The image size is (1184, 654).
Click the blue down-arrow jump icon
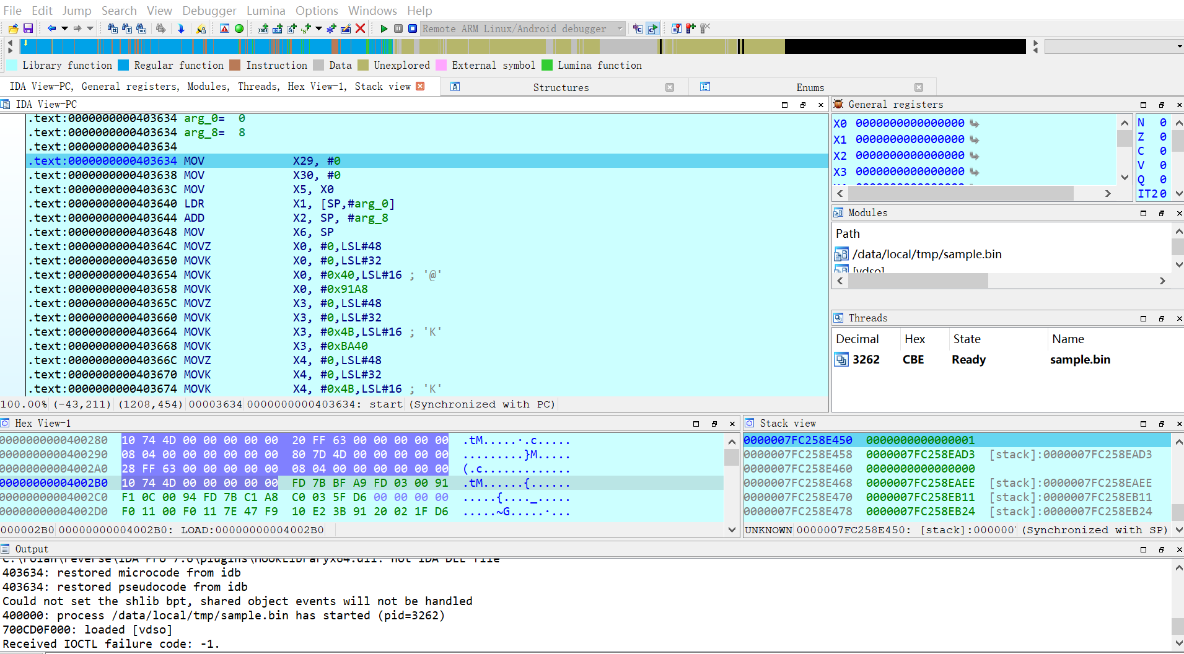pos(181,28)
